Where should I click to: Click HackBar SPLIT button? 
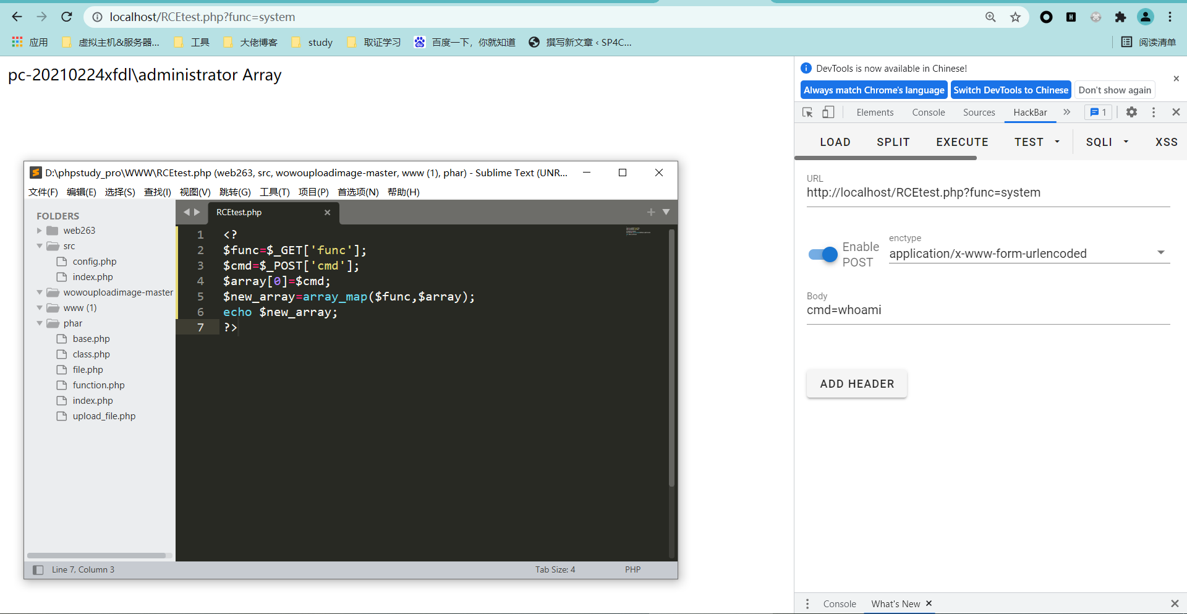(x=893, y=142)
